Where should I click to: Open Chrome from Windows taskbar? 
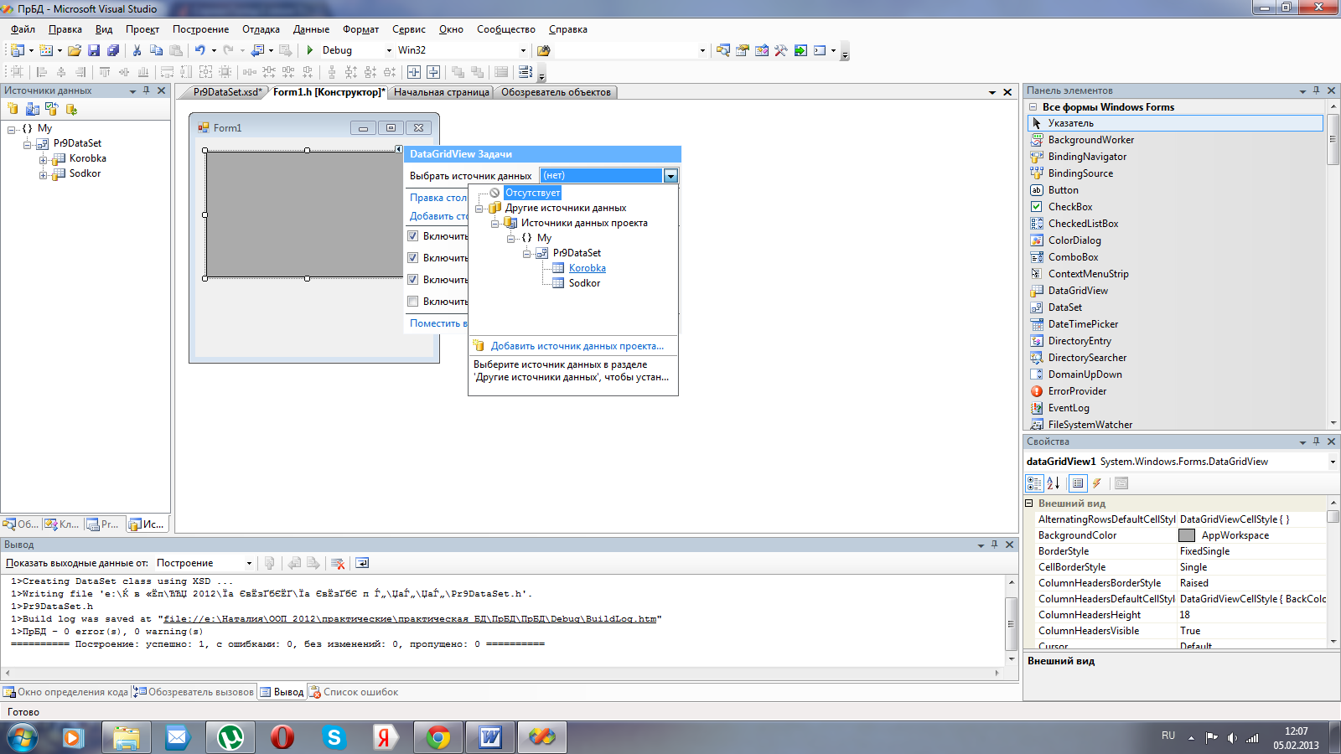(438, 738)
